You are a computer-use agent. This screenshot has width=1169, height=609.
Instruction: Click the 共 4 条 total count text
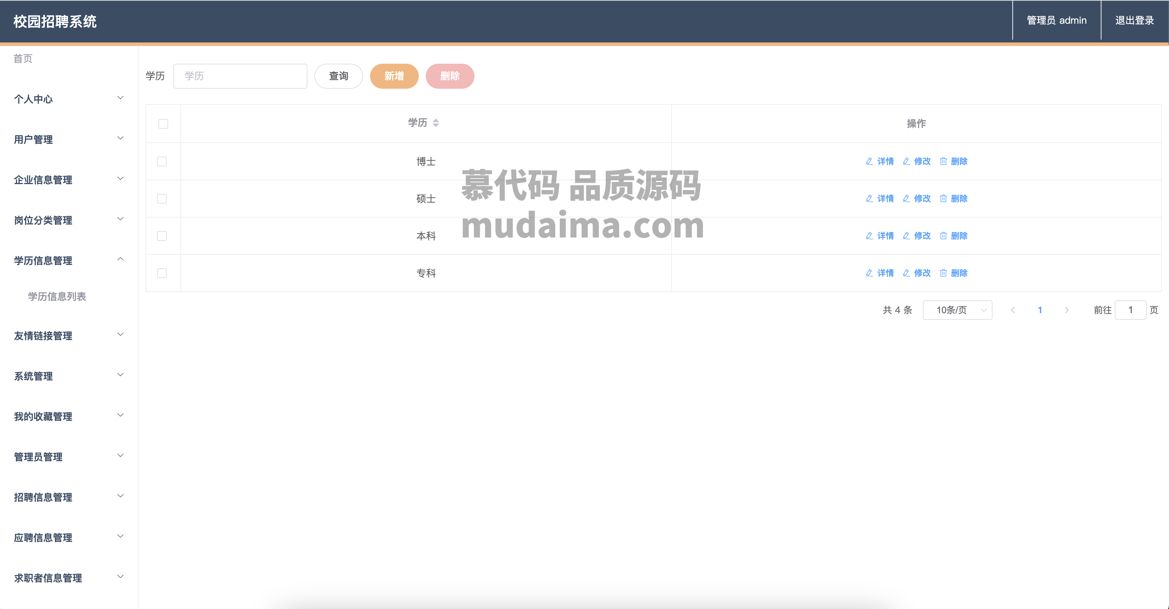[x=897, y=310]
